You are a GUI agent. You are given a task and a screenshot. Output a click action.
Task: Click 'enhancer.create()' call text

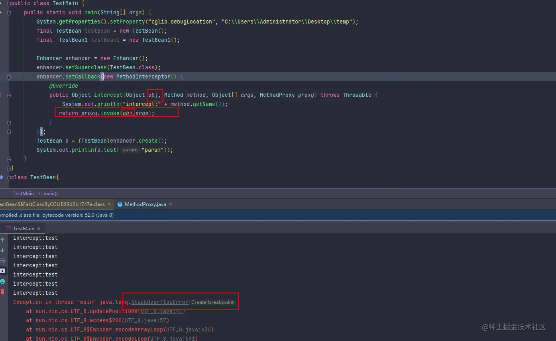[x=137, y=141]
